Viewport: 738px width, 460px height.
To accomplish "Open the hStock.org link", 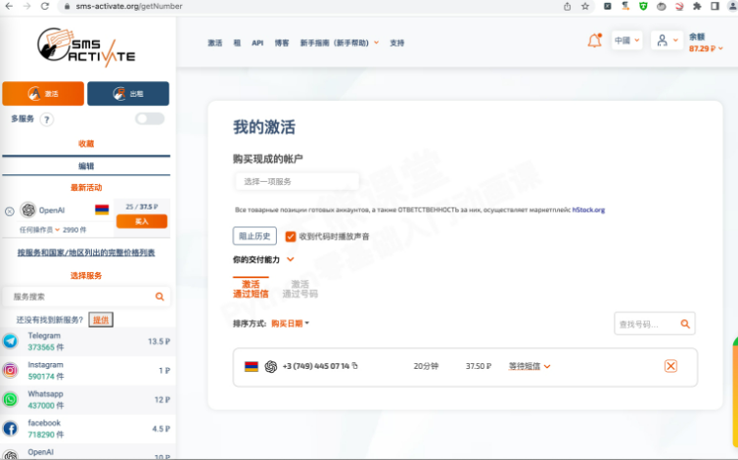I will click(588, 210).
